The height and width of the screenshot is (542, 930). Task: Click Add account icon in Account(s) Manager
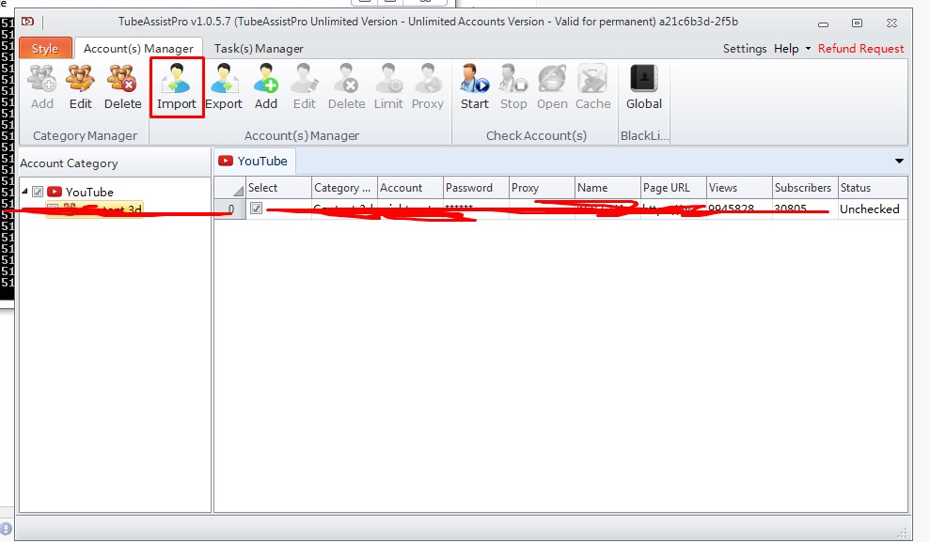point(266,86)
